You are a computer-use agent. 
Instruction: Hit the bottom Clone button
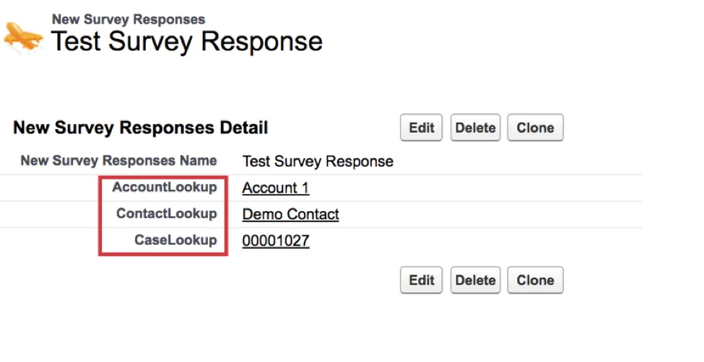[x=535, y=281]
